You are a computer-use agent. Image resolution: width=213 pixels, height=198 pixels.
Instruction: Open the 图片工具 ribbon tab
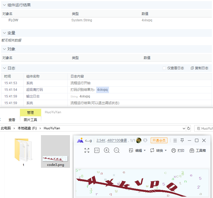pos(30,120)
